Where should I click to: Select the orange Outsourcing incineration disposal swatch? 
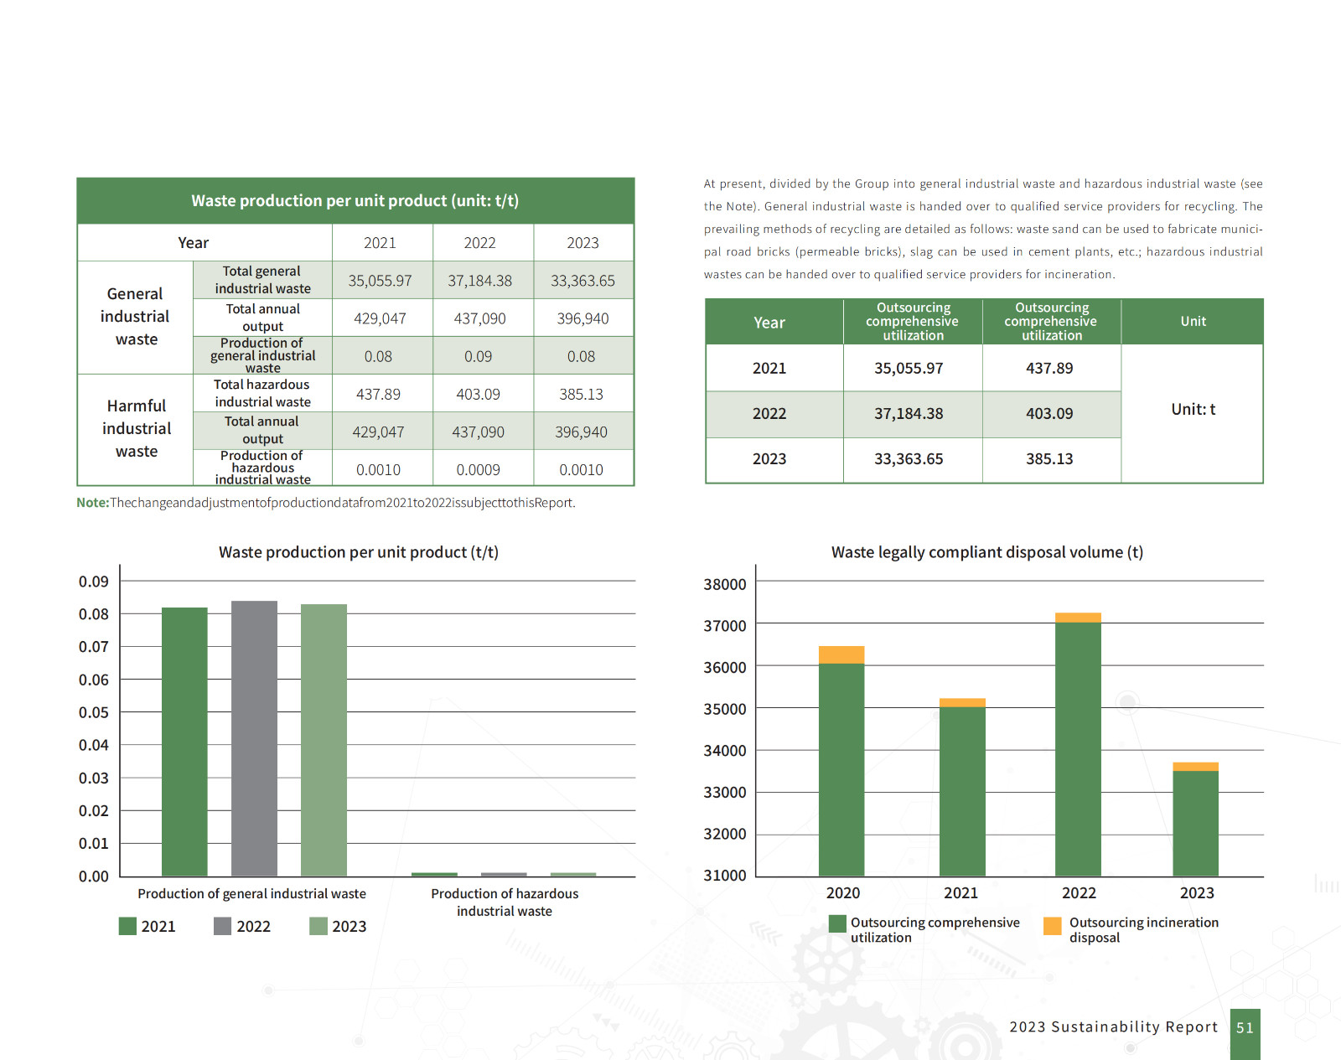coord(1052,925)
